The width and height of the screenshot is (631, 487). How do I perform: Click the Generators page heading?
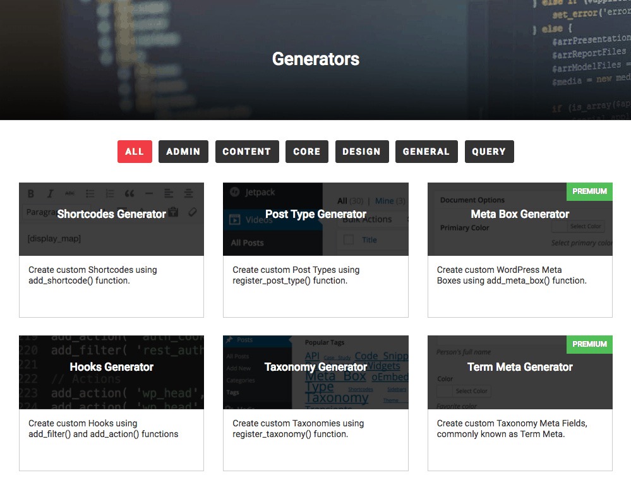coord(316,59)
